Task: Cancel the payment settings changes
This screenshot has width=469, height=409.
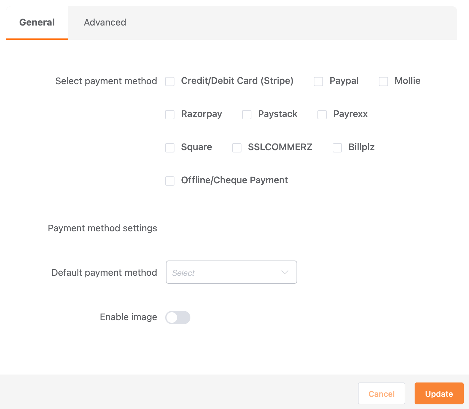Action: click(381, 394)
